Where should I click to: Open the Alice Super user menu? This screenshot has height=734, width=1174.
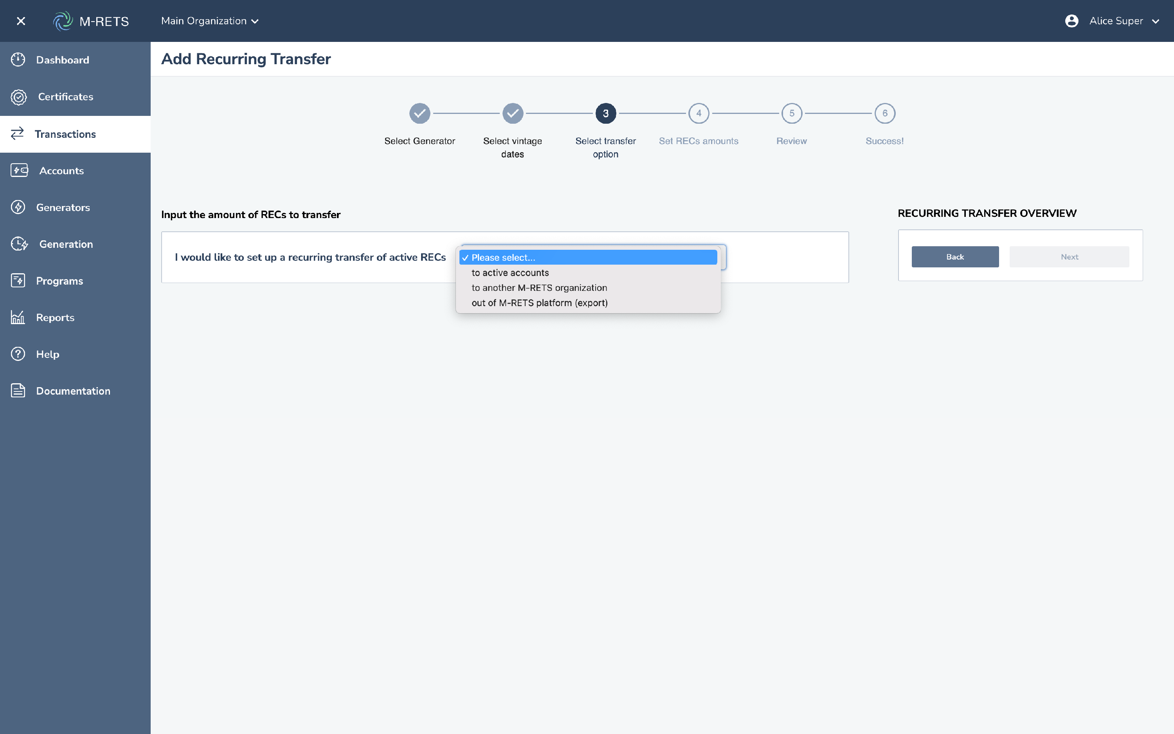(1112, 21)
